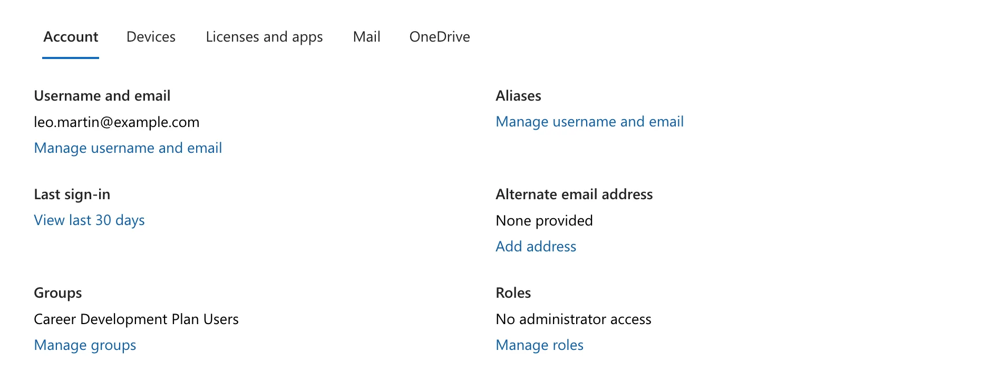The image size is (991, 371).
Task: Open View last 30 days sign-ins
Action: (x=89, y=220)
